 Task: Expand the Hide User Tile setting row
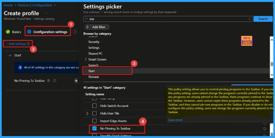[x=87, y=113]
